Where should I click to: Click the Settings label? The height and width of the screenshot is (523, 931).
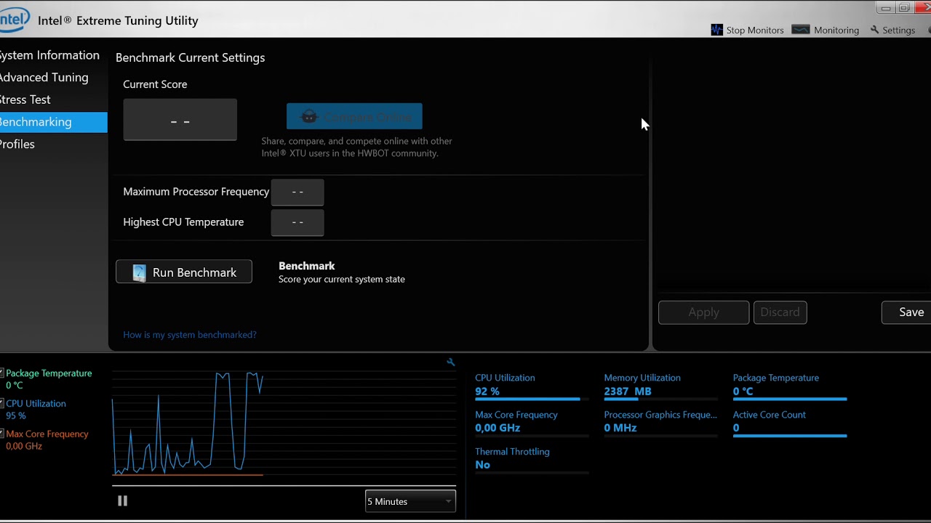coord(898,31)
